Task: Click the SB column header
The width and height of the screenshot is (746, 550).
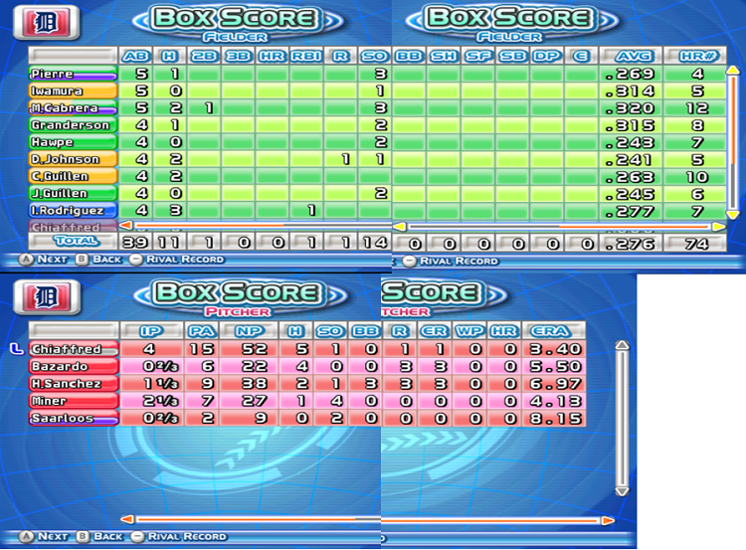Action: point(512,56)
